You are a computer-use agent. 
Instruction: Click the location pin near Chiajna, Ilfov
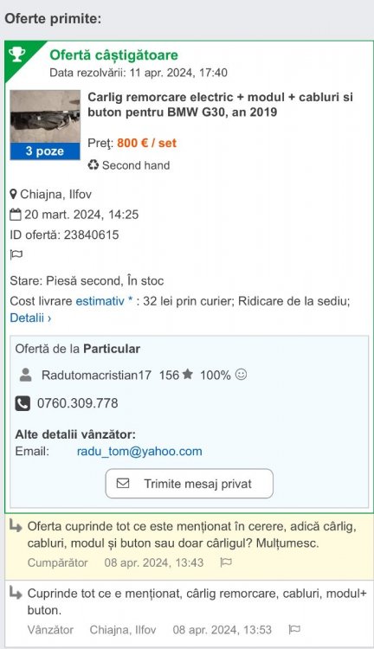[x=14, y=194]
